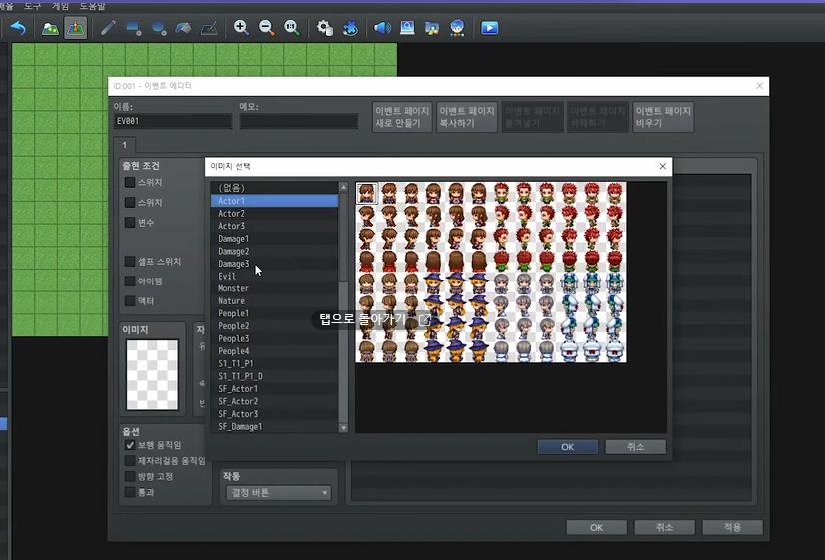Click the Zoom In magnifier icon
The image size is (825, 560).
click(241, 28)
